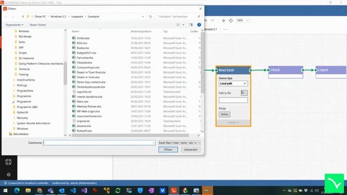The width and height of the screenshot is (347, 195).
Task: Select the DemoAppAccounts.xlsx file
Action: (91, 87)
